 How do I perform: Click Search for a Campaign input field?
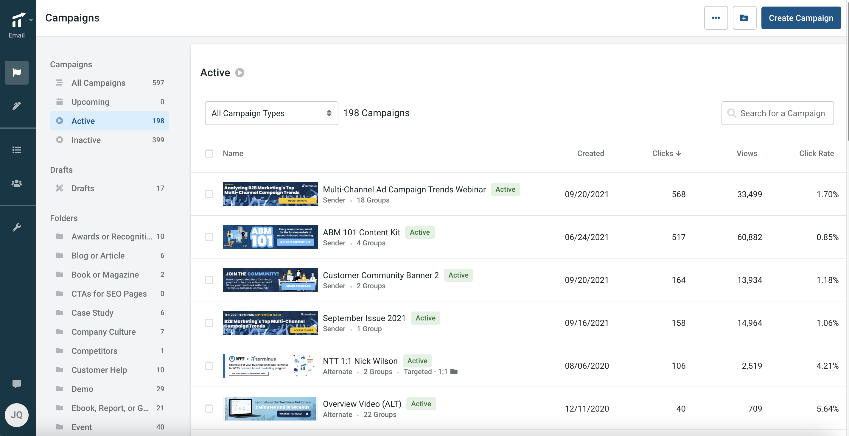(778, 112)
